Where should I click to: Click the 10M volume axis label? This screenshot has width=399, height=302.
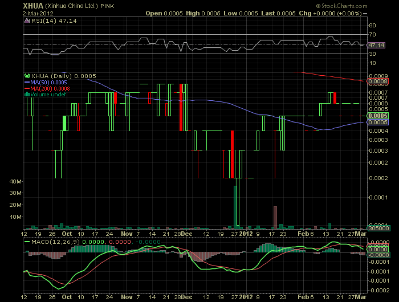(15, 217)
